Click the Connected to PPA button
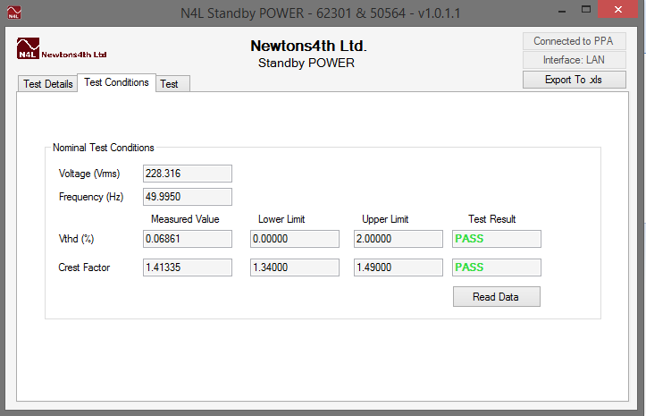The height and width of the screenshot is (416, 646). click(575, 41)
